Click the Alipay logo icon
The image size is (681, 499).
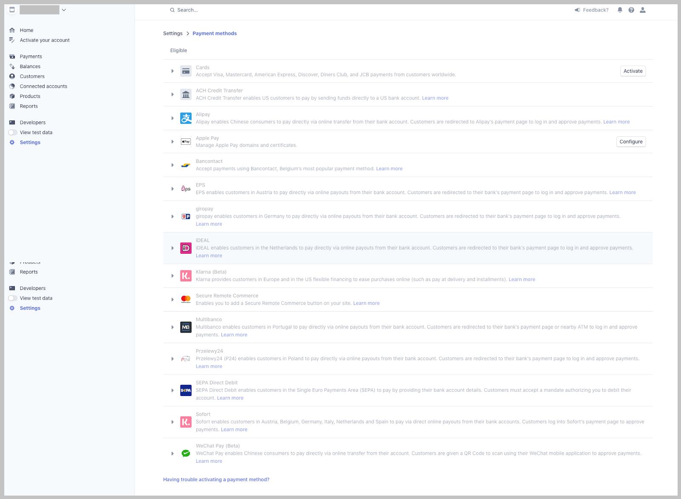(x=186, y=118)
